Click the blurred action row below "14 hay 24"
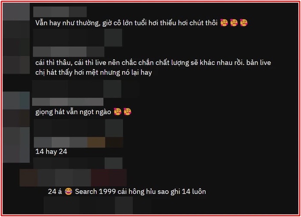This screenshot has width=301, height=217. [78, 163]
